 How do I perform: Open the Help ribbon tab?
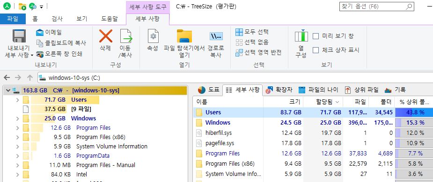tap(110, 19)
